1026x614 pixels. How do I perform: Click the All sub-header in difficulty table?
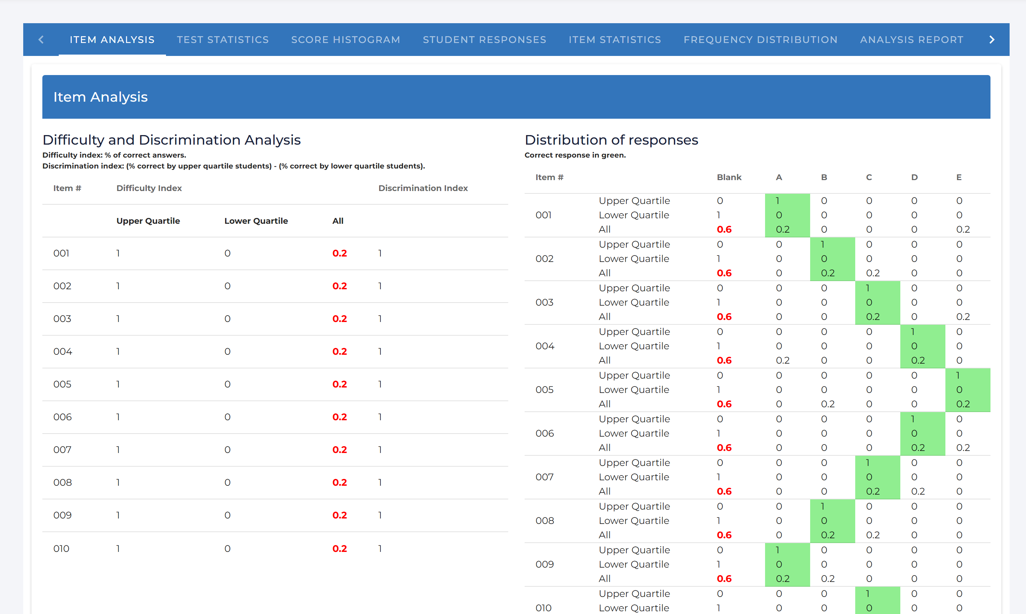coord(338,220)
